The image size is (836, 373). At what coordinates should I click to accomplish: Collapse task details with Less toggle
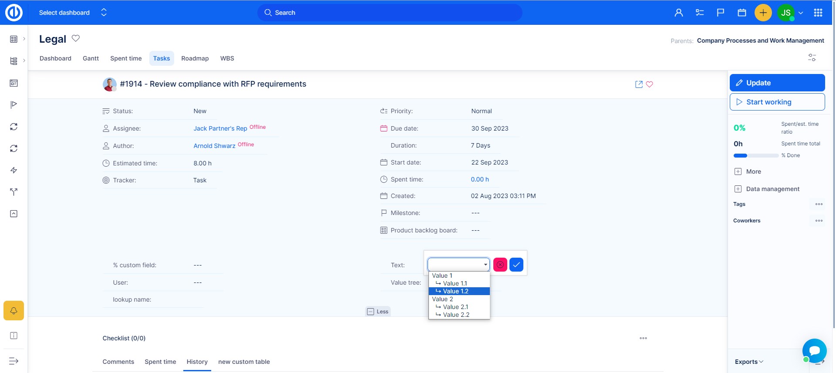378,312
